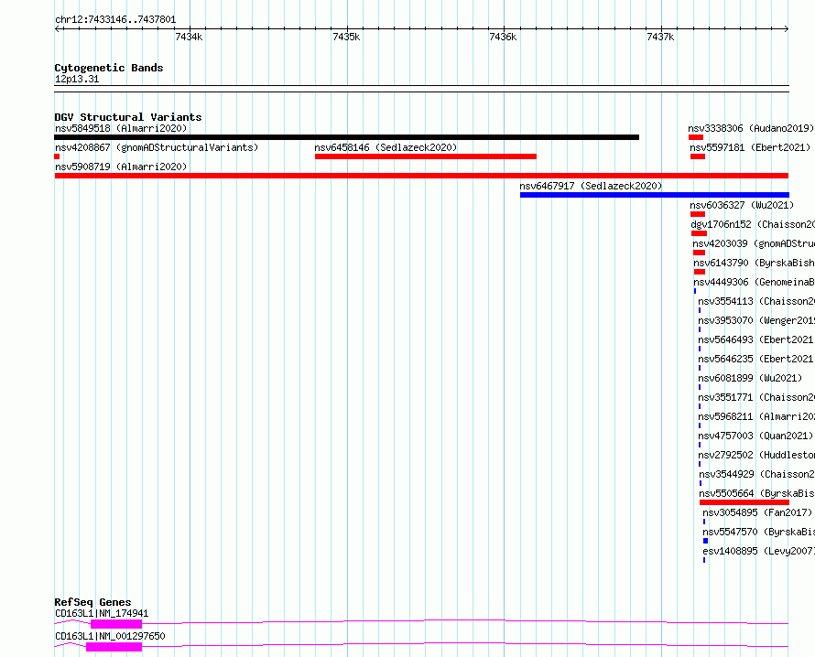Select the 7435k ruler tick label
This screenshot has width=815, height=657.
[x=346, y=37]
